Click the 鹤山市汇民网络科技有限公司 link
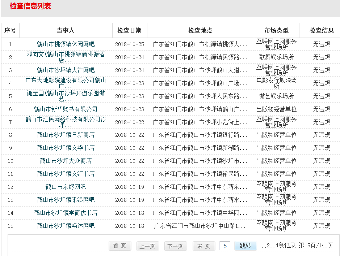This screenshot has height=256, width=340. pos(66,122)
